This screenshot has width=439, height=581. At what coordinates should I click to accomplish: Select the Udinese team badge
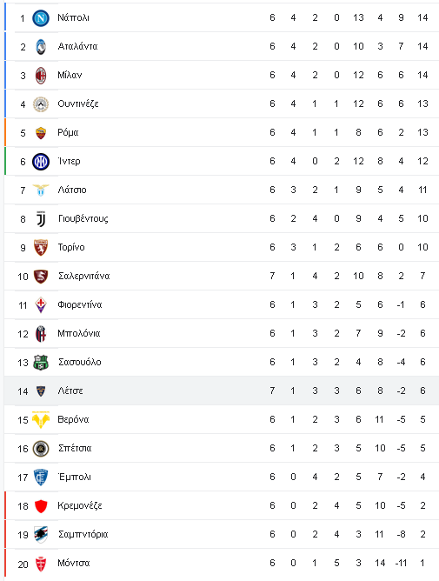tap(41, 104)
